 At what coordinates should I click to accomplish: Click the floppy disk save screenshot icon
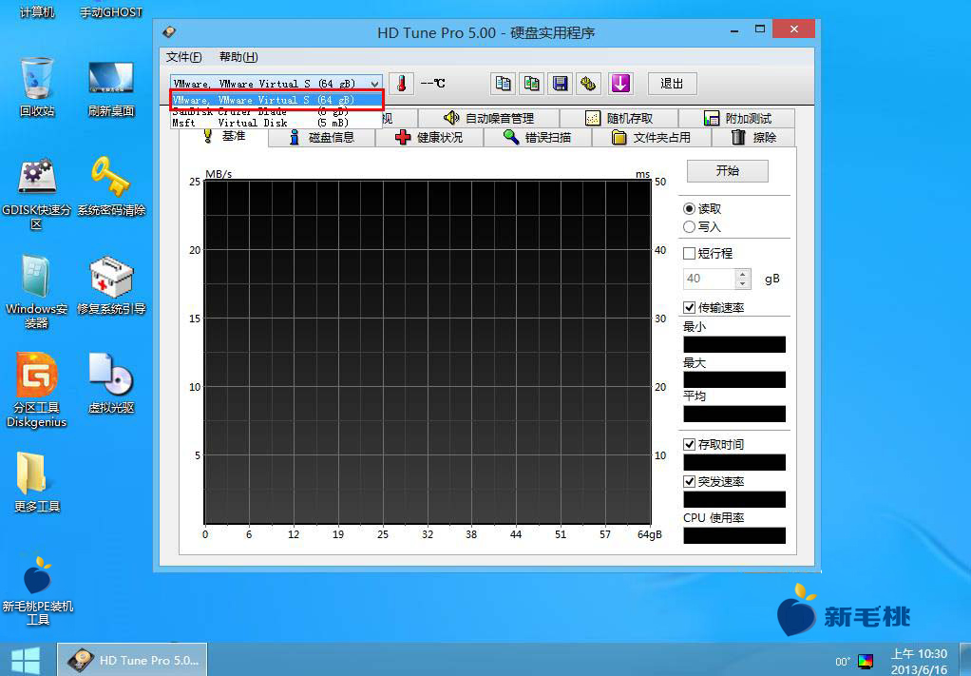(561, 84)
